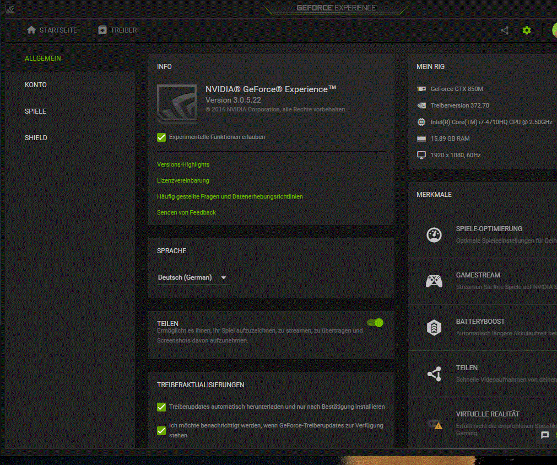Image resolution: width=557 pixels, height=465 pixels.
Task: Uncheck the Treiberupdates notification checkbox
Action: (x=161, y=431)
